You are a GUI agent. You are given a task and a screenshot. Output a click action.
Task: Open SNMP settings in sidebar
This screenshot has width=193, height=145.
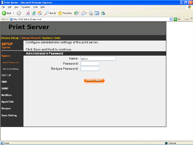click(x=5, y=89)
